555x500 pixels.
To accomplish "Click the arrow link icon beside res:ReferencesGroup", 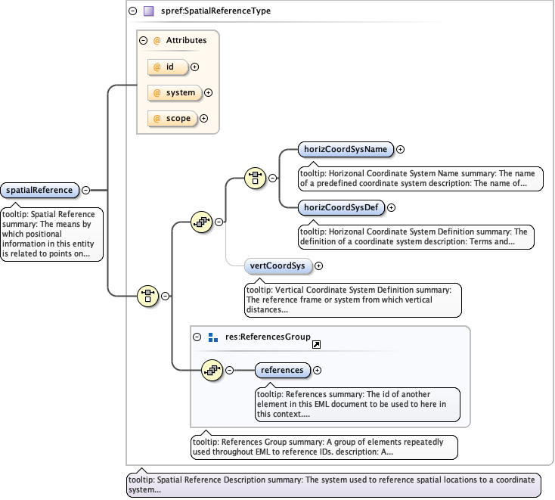I will pos(317,344).
